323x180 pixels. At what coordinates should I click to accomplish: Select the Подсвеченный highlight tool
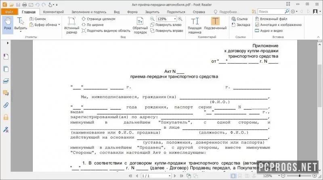215,23
